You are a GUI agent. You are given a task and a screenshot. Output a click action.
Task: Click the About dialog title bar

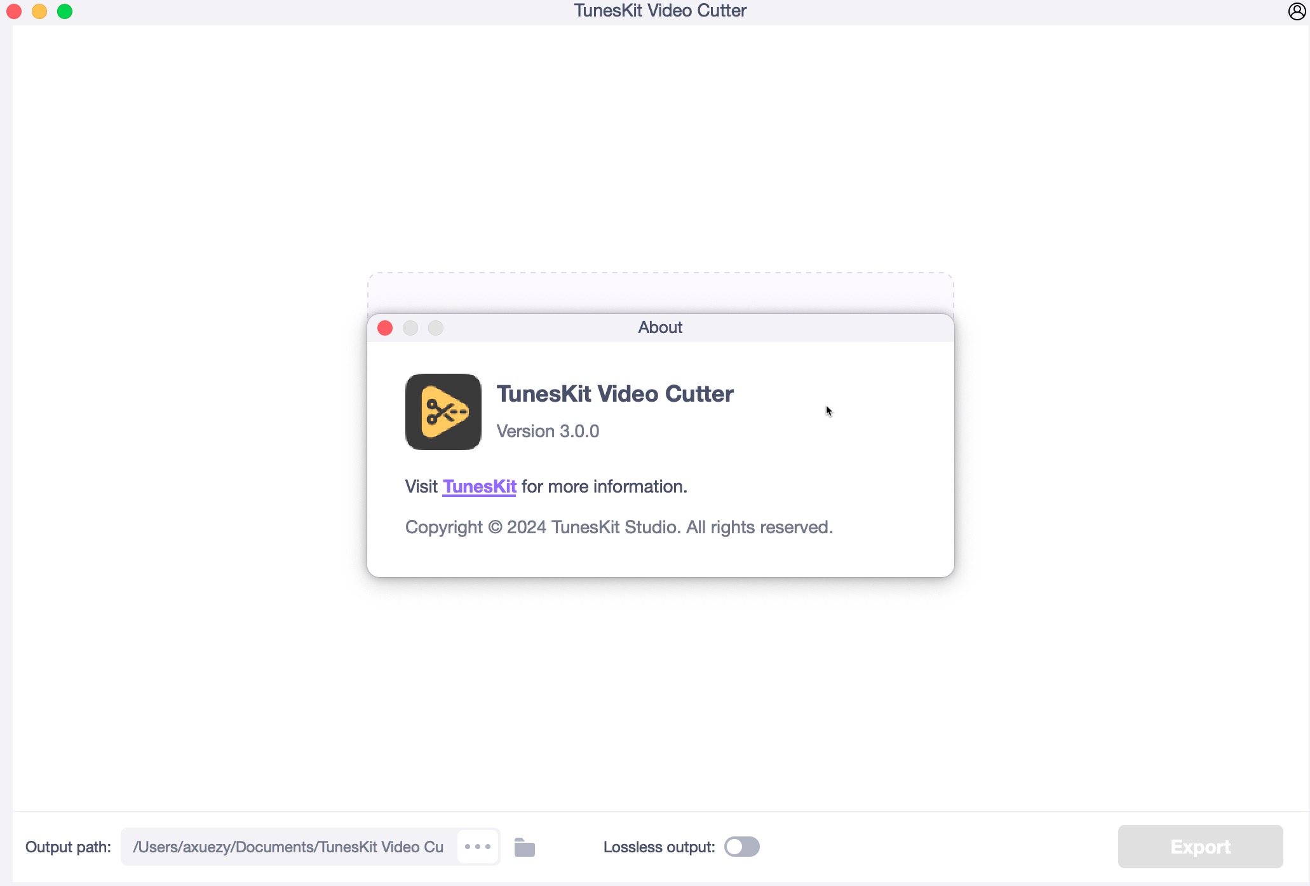(661, 328)
